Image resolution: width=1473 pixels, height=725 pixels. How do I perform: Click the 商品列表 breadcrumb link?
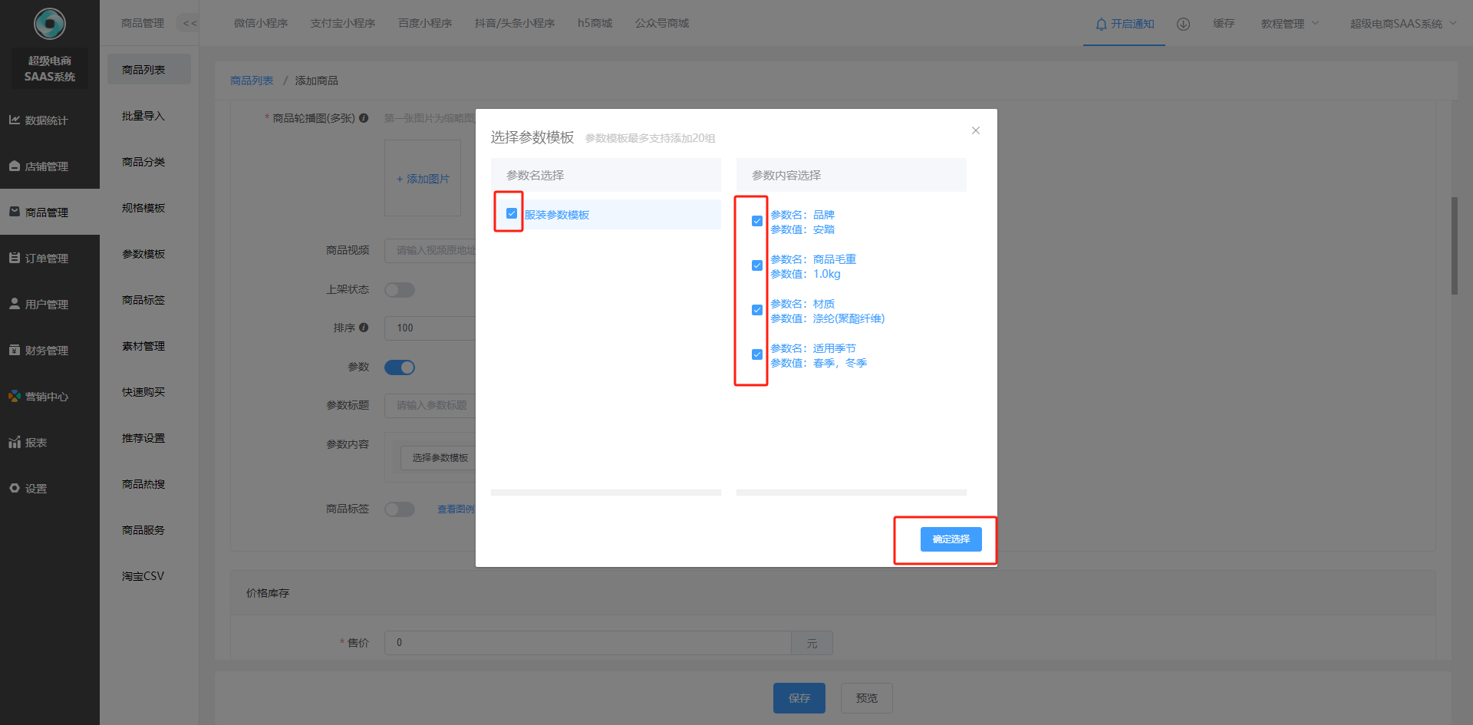[x=252, y=81]
